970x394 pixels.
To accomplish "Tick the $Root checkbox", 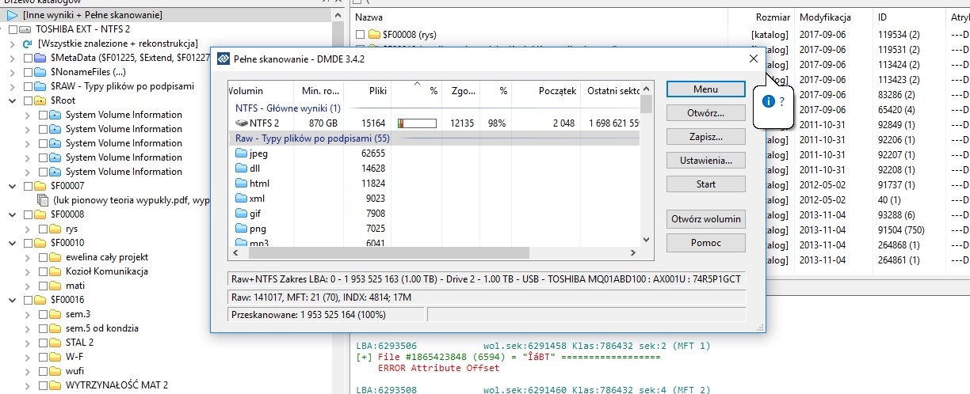I will (x=28, y=100).
